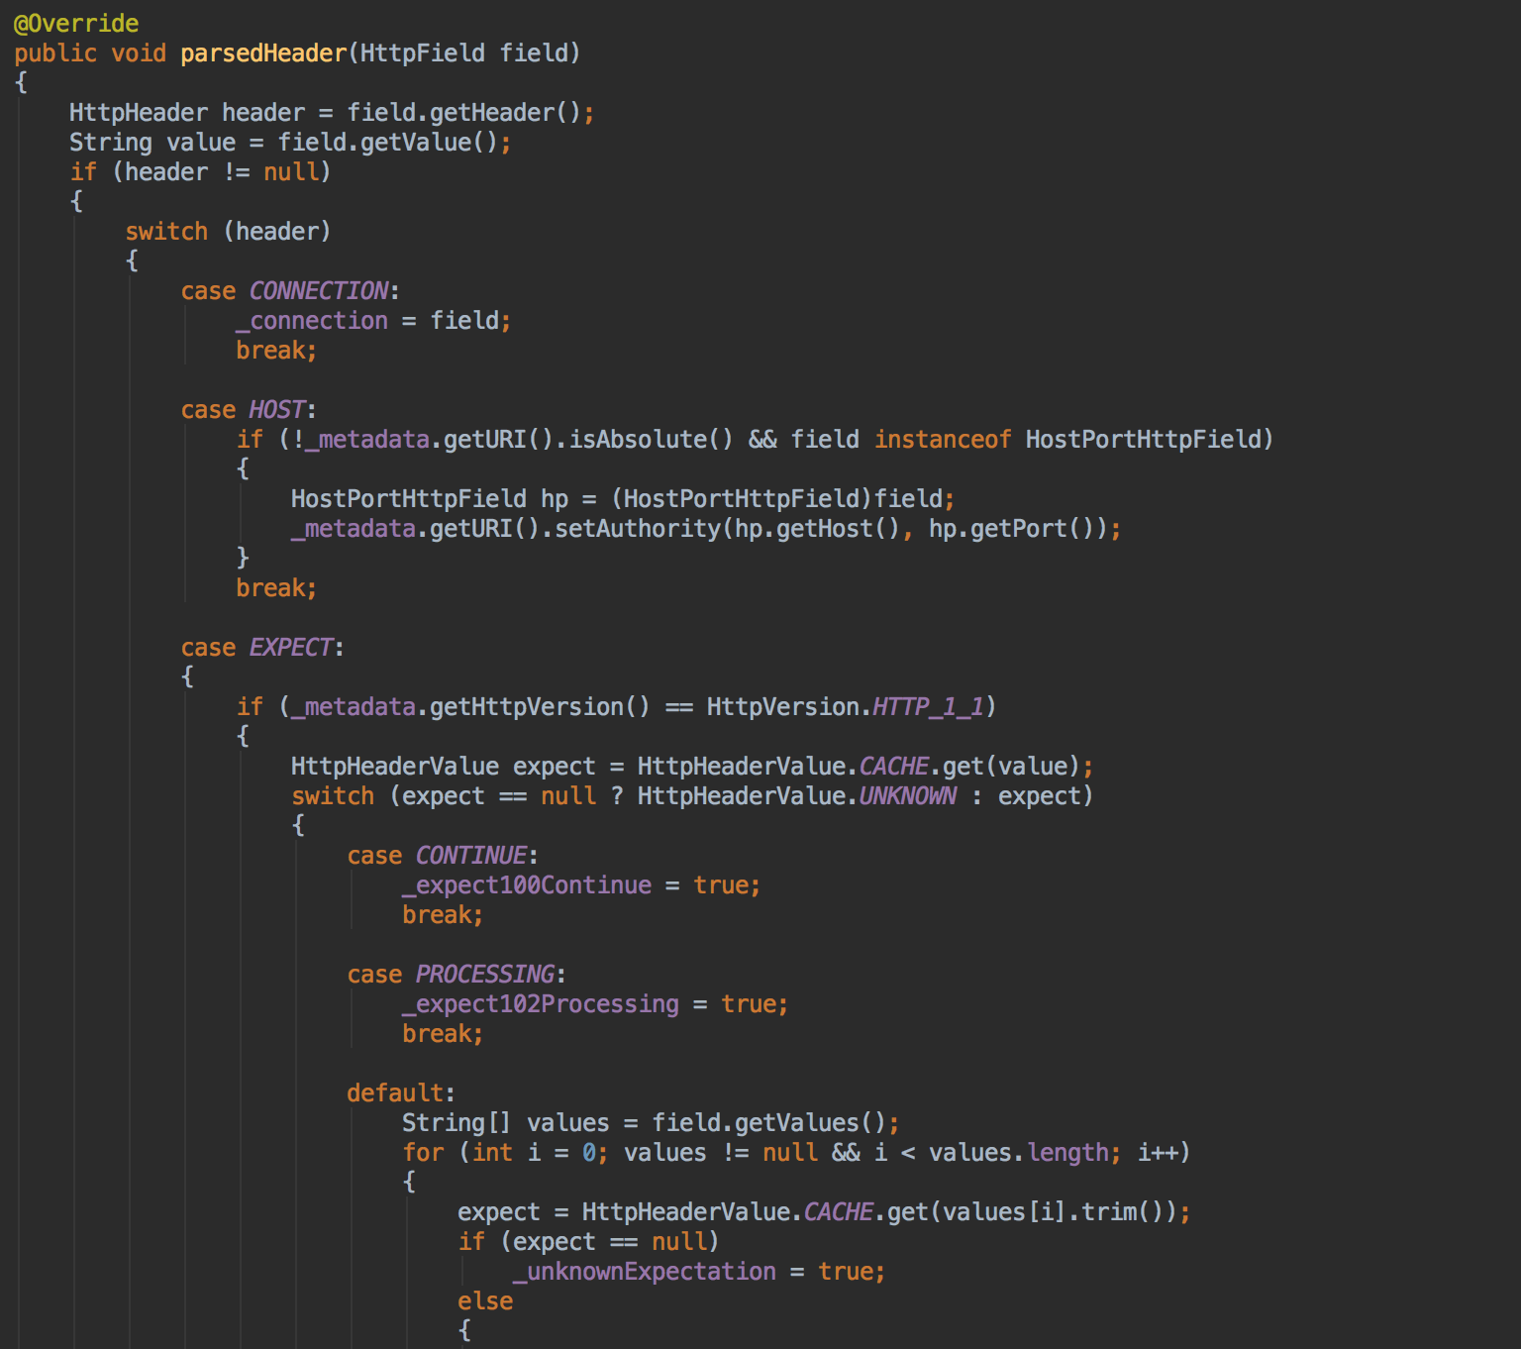Click i++ in the for loop
This screenshot has height=1349, width=1521.
[1157, 1152]
